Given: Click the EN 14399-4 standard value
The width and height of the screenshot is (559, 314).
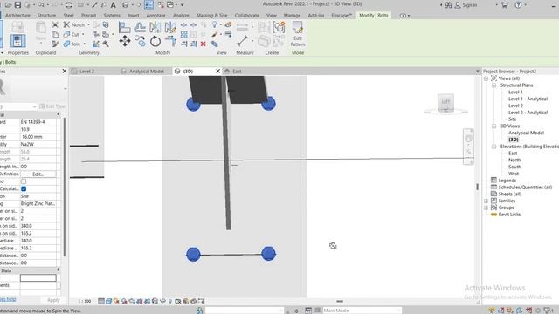Looking at the screenshot, I should coord(38,122).
